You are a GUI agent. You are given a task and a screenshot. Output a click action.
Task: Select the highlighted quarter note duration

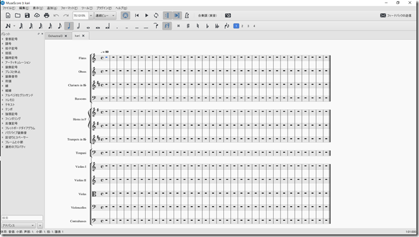[x=69, y=26]
